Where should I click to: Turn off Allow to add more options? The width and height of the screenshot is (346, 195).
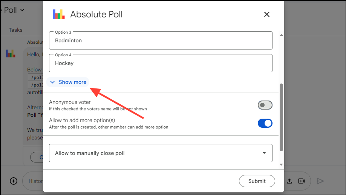265,123
